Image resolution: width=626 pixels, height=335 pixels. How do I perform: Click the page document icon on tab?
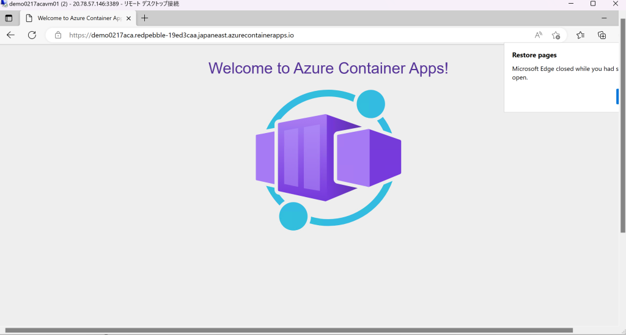point(29,18)
